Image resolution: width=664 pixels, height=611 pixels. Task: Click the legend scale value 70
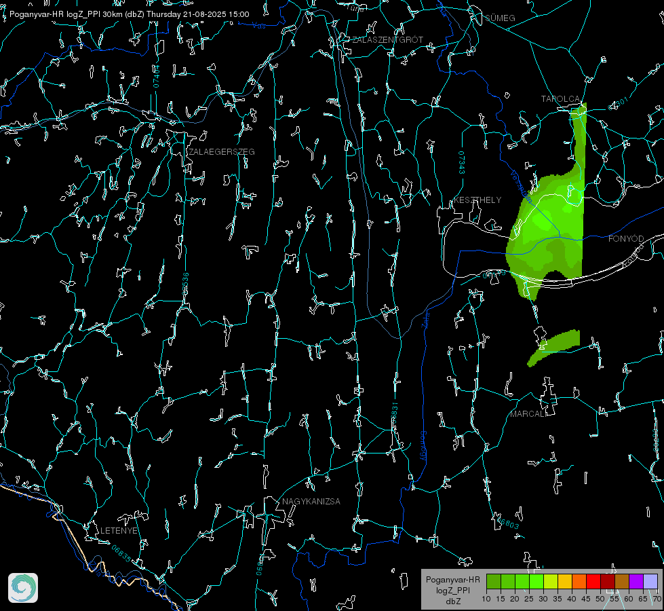pyautogui.click(x=657, y=599)
